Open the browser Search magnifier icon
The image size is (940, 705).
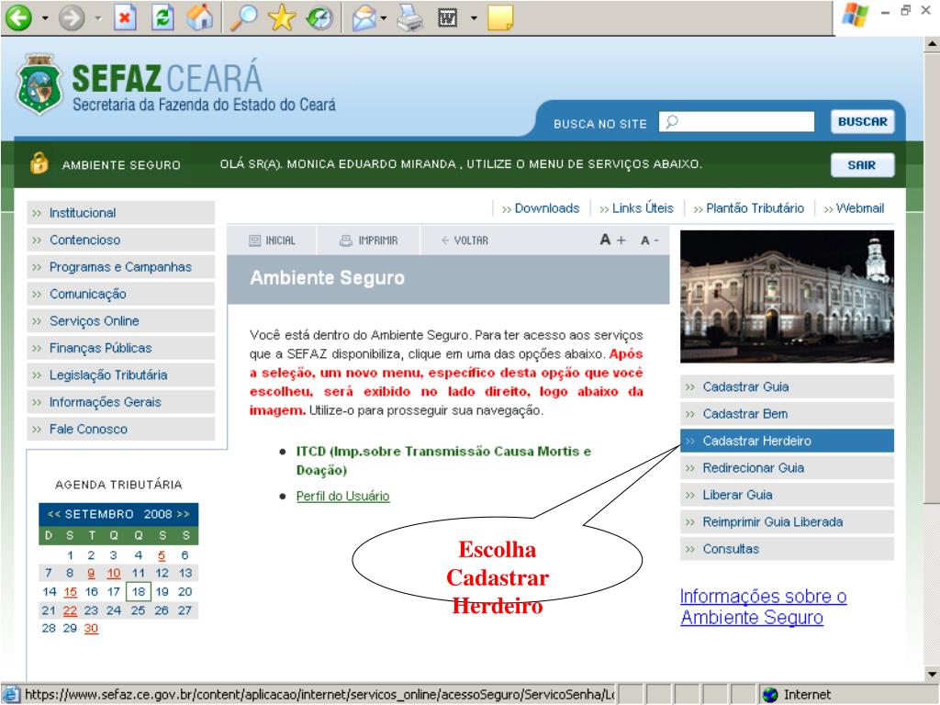(x=244, y=17)
